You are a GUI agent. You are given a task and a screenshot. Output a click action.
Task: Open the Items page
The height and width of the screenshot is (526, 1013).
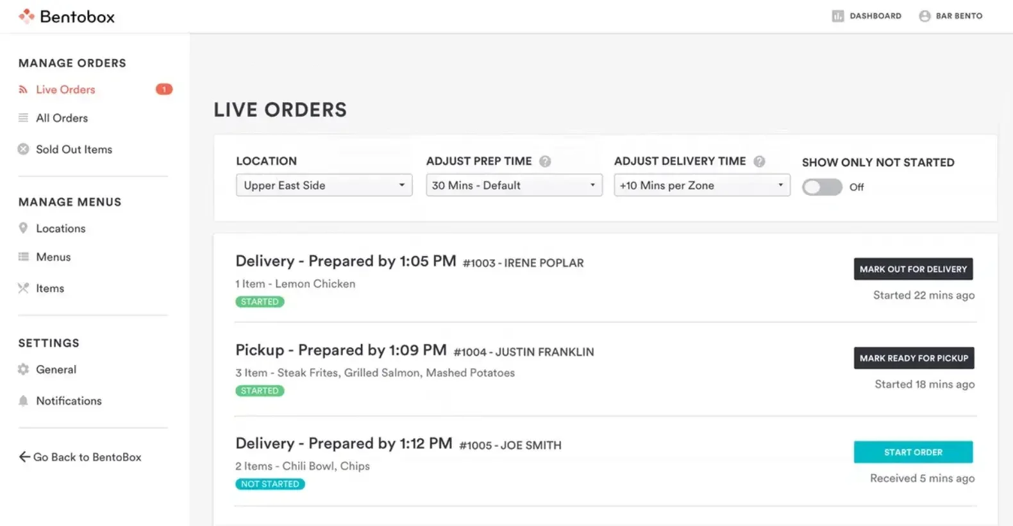(x=50, y=289)
